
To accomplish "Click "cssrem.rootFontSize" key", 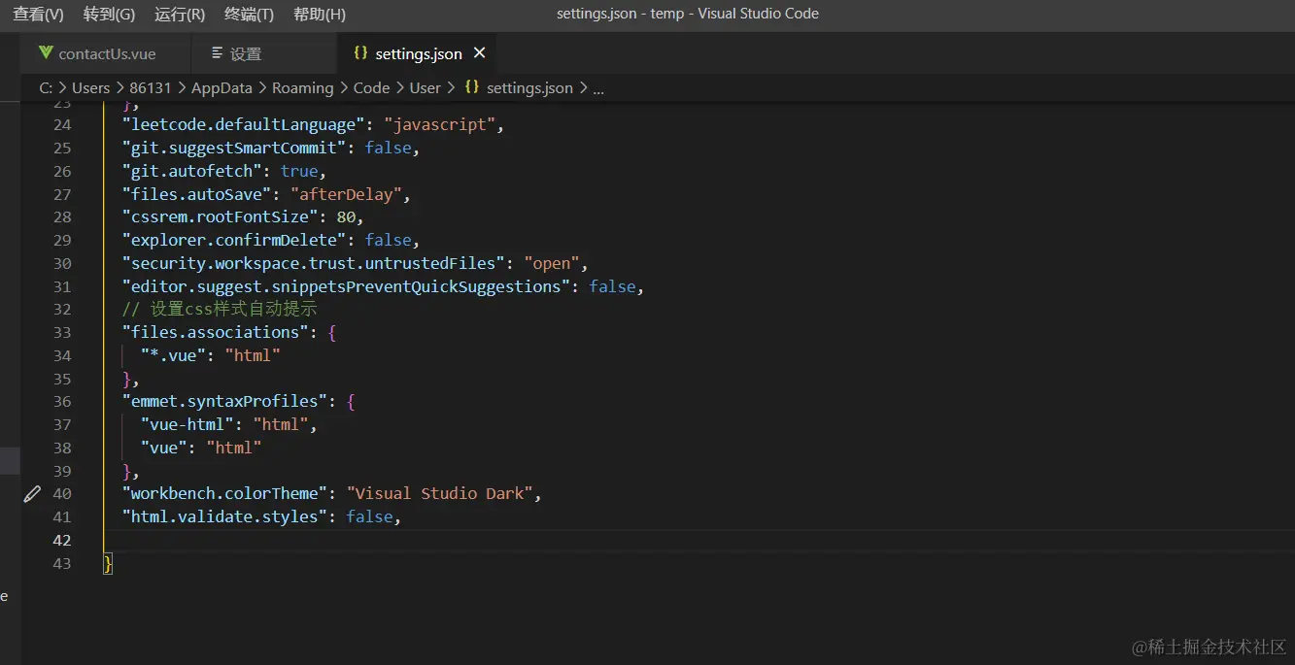I will coord(221,216).
